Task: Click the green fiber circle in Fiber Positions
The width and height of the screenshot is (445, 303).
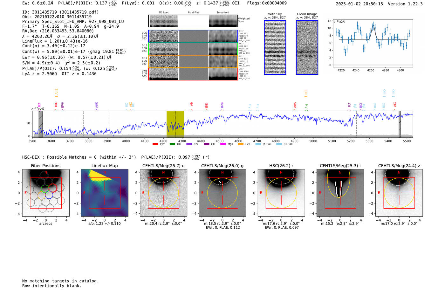Action: (x=45, y=189)
